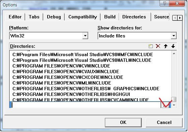The image size is (188, 132).
Task: Open the Compatibility tab
Action: 83,17
